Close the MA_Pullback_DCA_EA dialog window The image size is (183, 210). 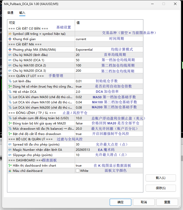pos(175,4)
